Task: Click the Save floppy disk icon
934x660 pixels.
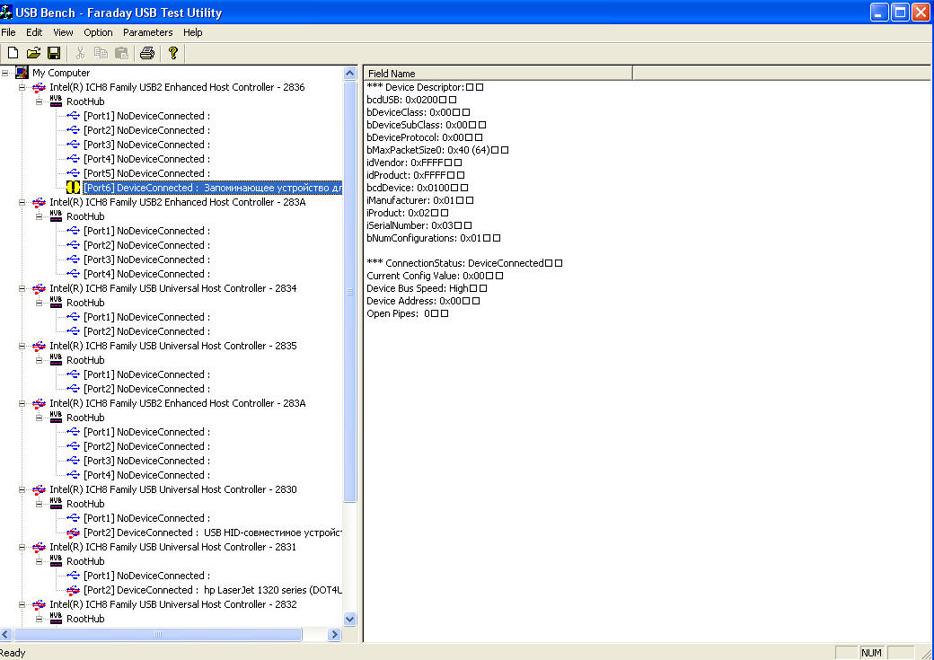Action: 54,53
